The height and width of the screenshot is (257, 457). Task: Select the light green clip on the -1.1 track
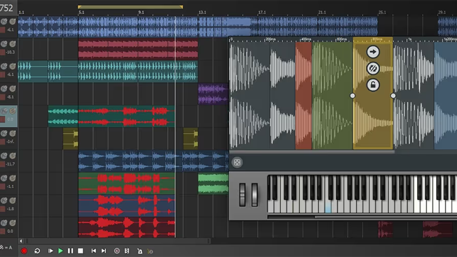213,183
